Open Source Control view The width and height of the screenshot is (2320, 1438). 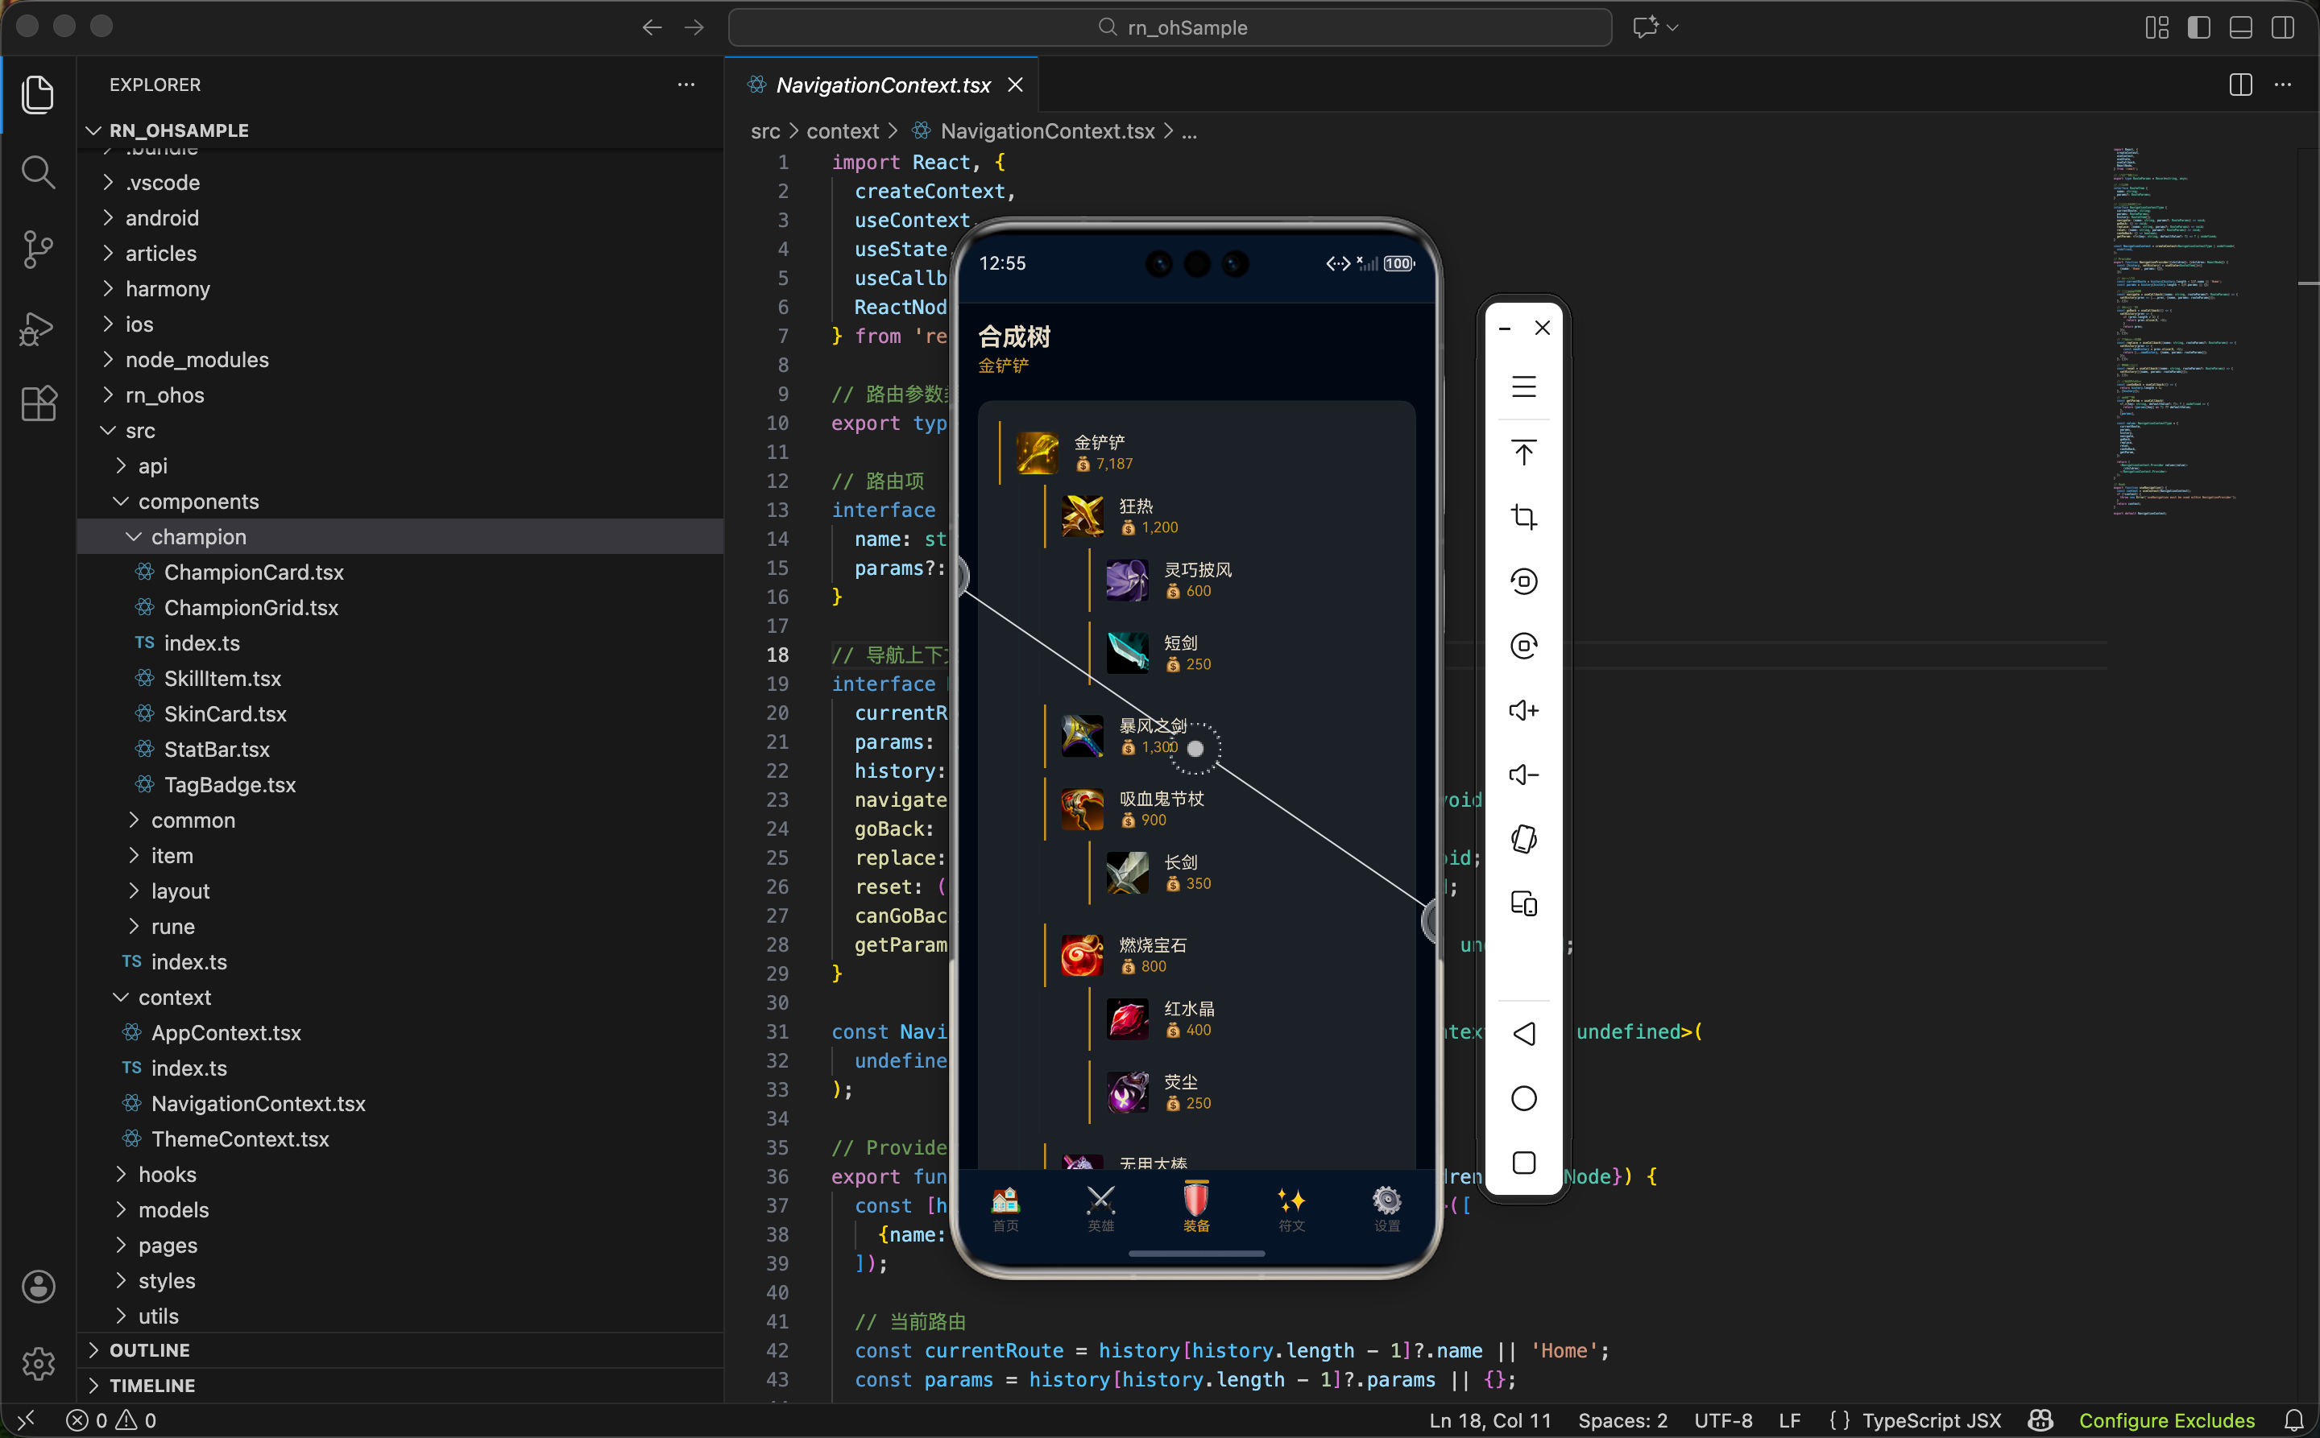(x=38, y=250)
